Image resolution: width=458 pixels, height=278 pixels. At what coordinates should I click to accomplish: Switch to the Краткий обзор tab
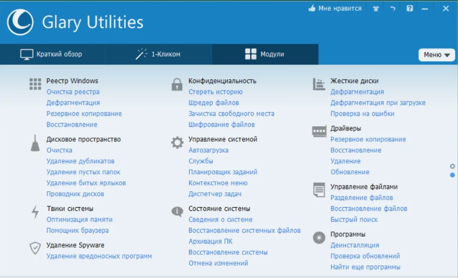click(x=52, y=54)
